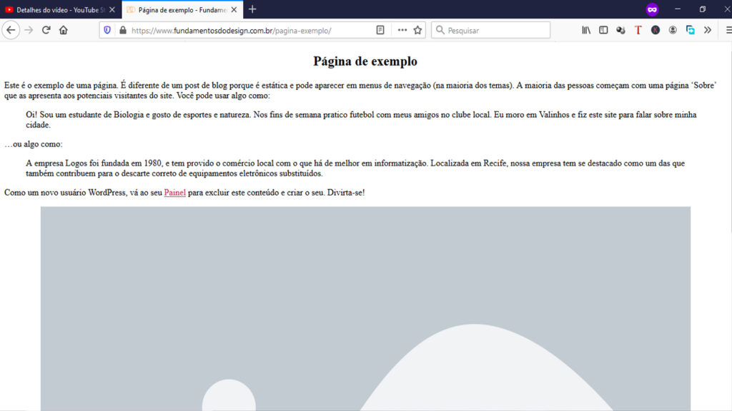Screen dimensions: 732x411
Task: Click the search magnifier icon
Action: [x=440, y=30]
